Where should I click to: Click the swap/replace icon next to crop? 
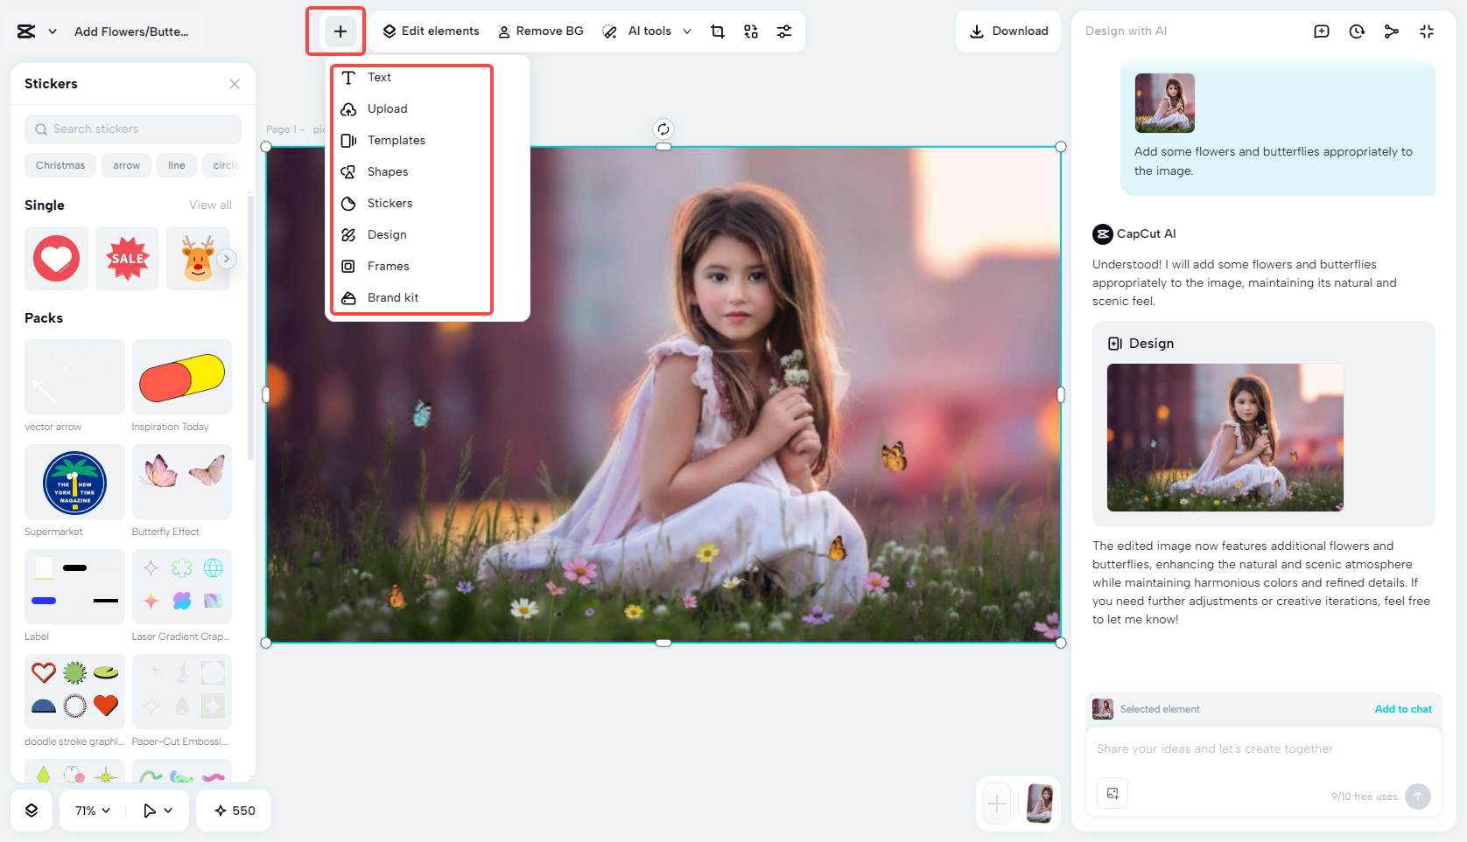point(750,31)
